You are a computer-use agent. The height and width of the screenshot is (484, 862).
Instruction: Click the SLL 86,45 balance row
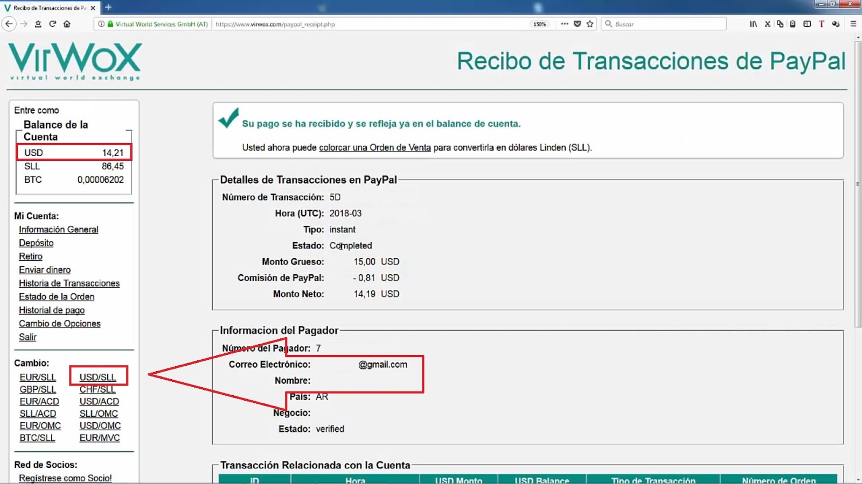pos(74,166)
